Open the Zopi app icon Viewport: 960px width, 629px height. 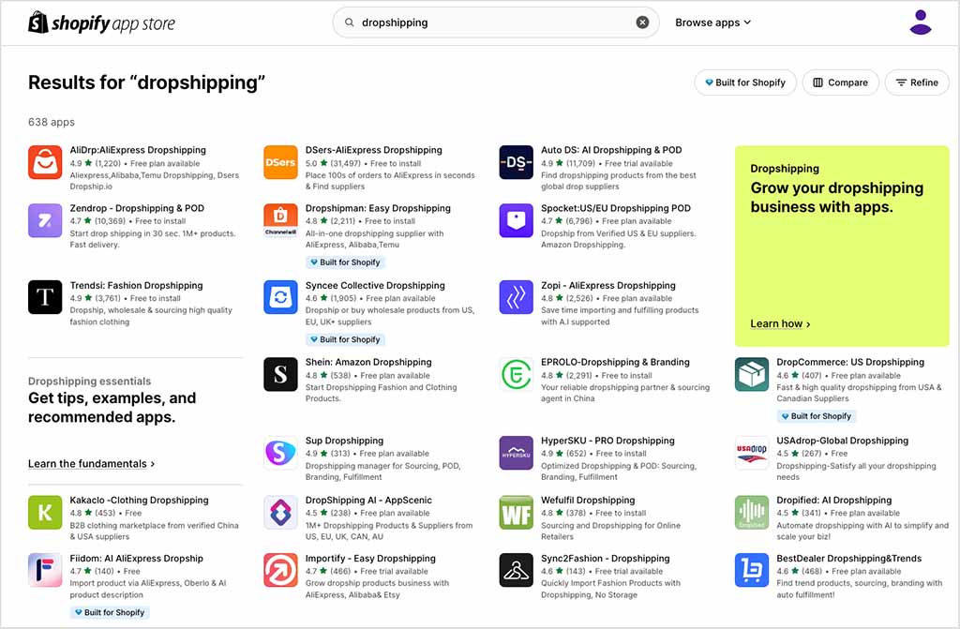click(517, 297)
